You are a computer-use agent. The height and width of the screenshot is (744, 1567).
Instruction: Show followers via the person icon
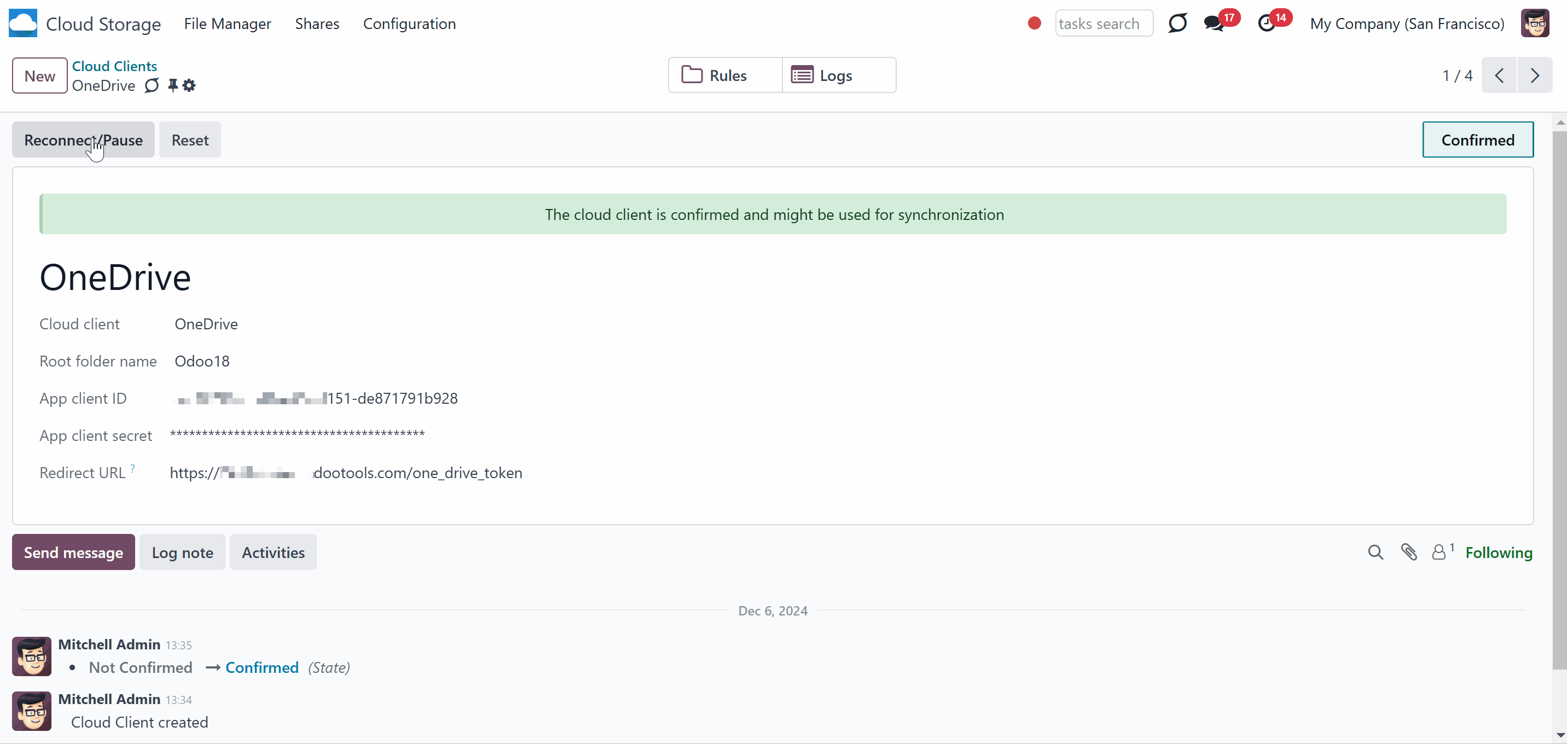[1440, 552]
